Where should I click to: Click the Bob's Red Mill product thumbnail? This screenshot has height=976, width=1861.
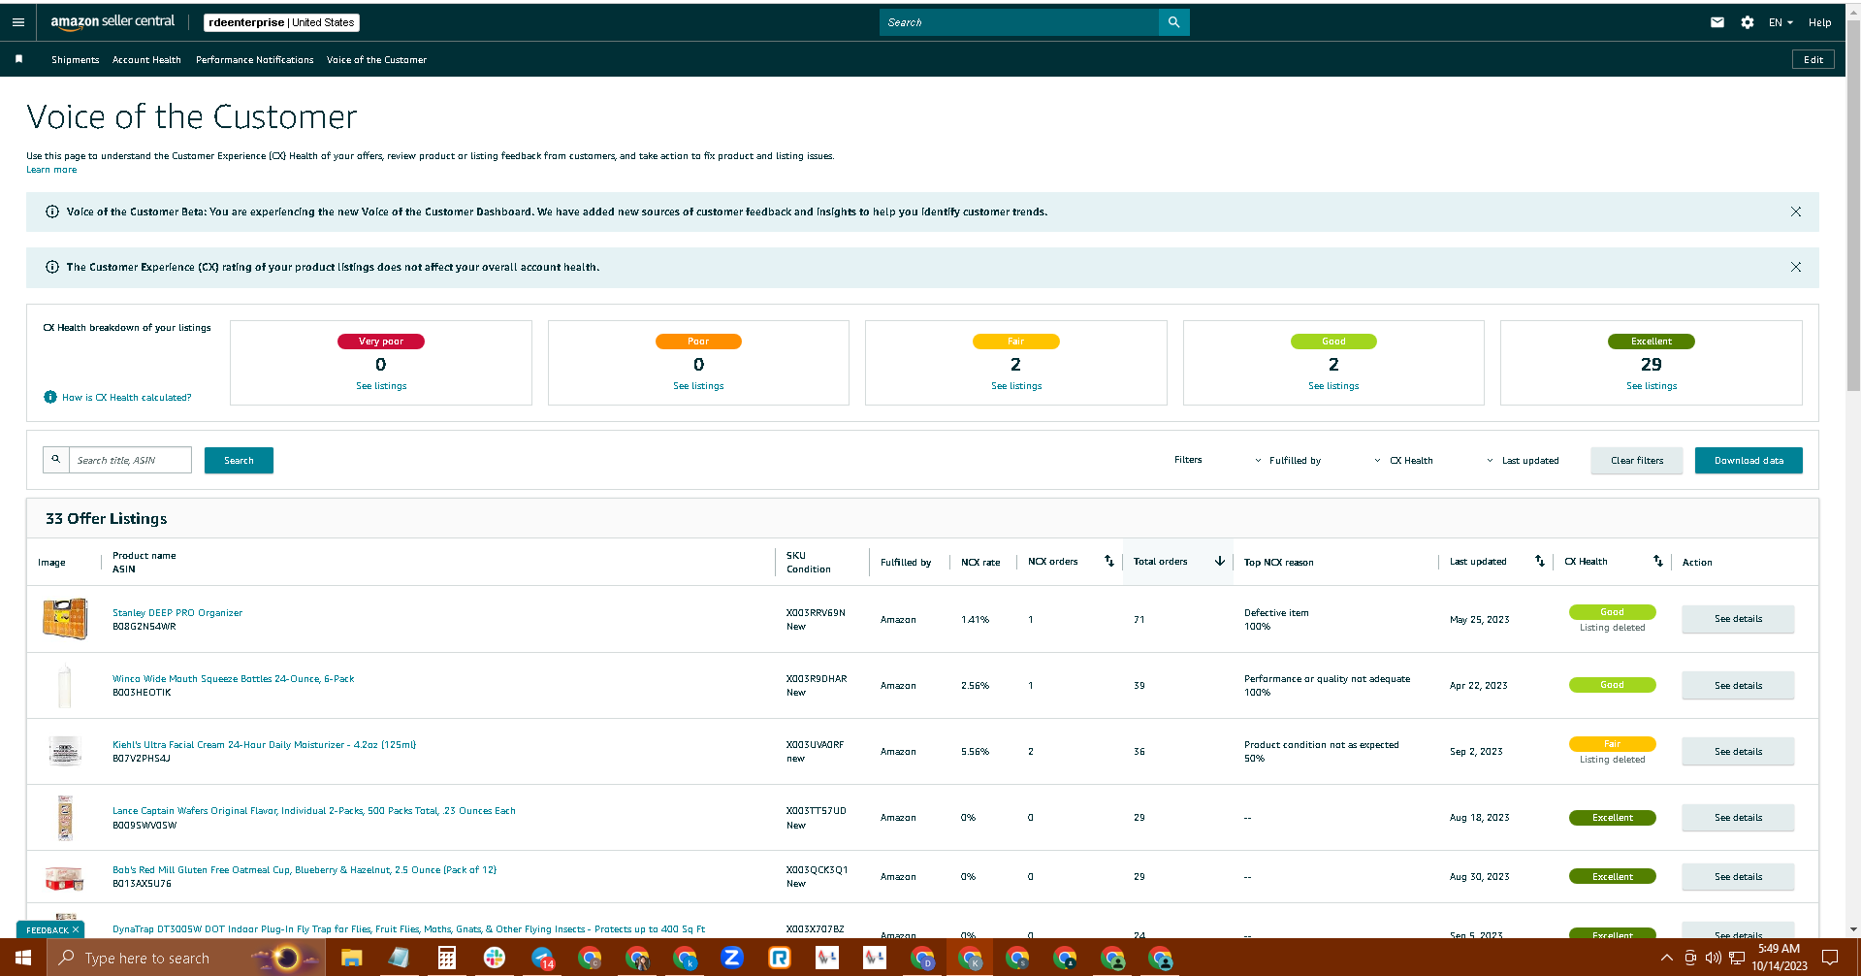click(65, 878)
